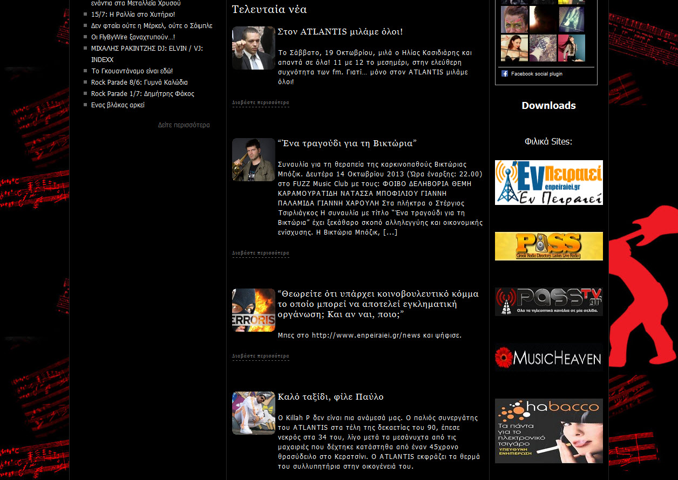
Task: Open the PASS TV banner logo
Action: 548,301
